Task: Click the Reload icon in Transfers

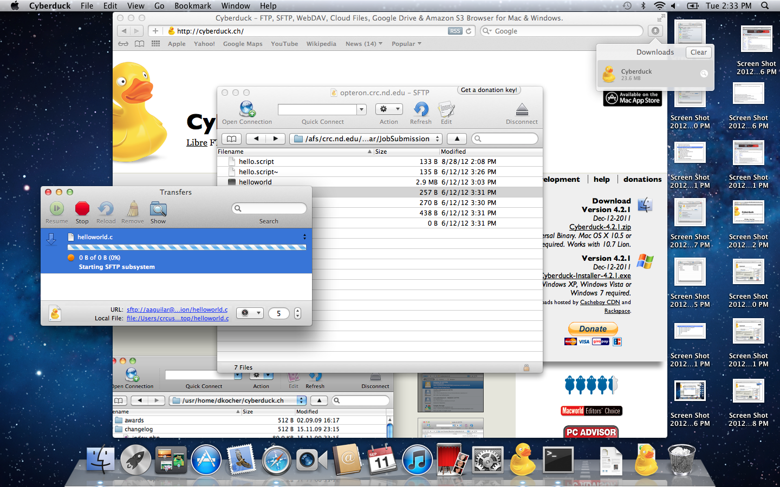Action: pyautogui.click(x=106, y=209)
